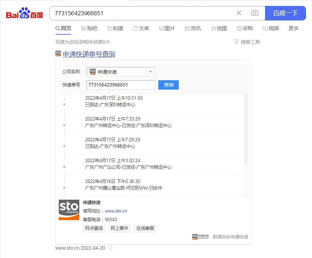Click the STO icon beside 数据来自申通快递
312x258 pixels.
(x=195, y=236)
